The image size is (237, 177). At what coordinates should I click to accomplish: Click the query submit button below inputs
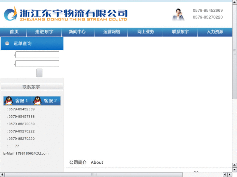[x=39, y=73]
